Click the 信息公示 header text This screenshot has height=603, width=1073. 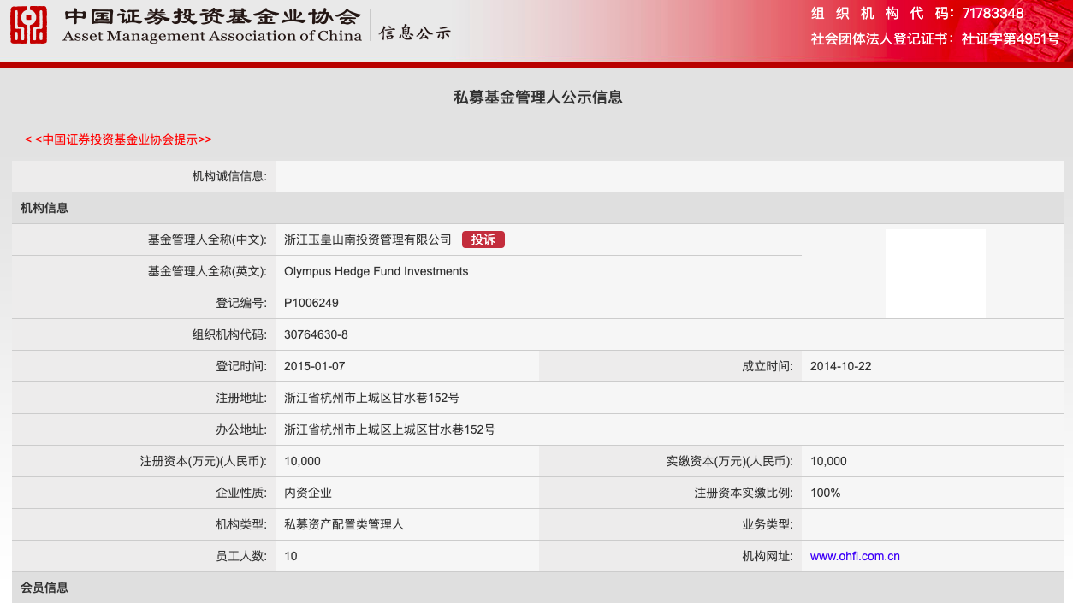click(415, 33)
